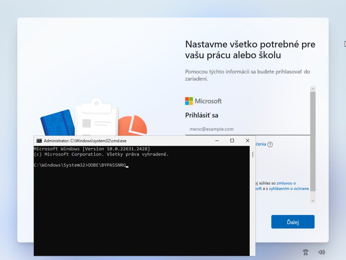The width and height of the screenshot is (346, 260).
Task: Click the cmd window scrollbar thumb
Action: (253, 155)
